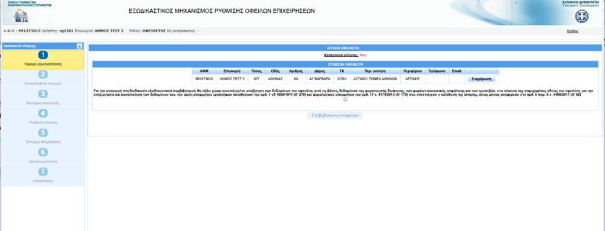
Task: Click the rg1201 username text
Action: (x=67, y=31)
